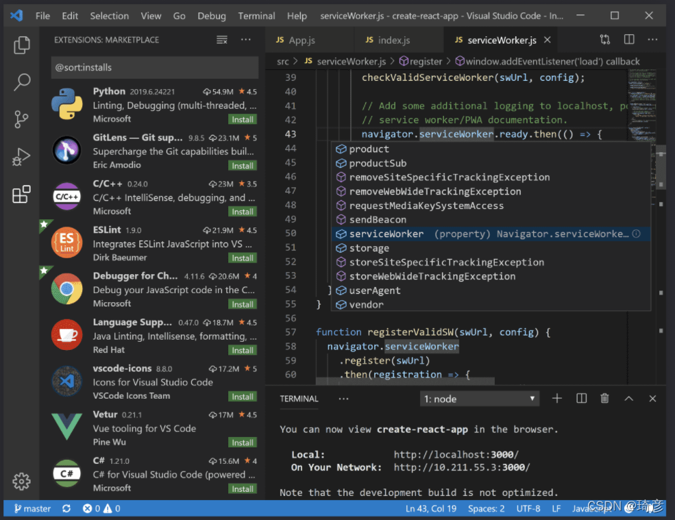
Task: Click the Spaces: 2 indentation status item
Action: point(486,508)
